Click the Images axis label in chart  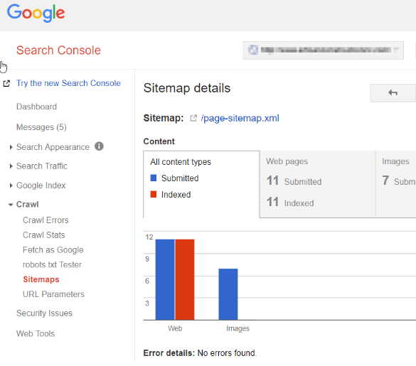(238, 328)
